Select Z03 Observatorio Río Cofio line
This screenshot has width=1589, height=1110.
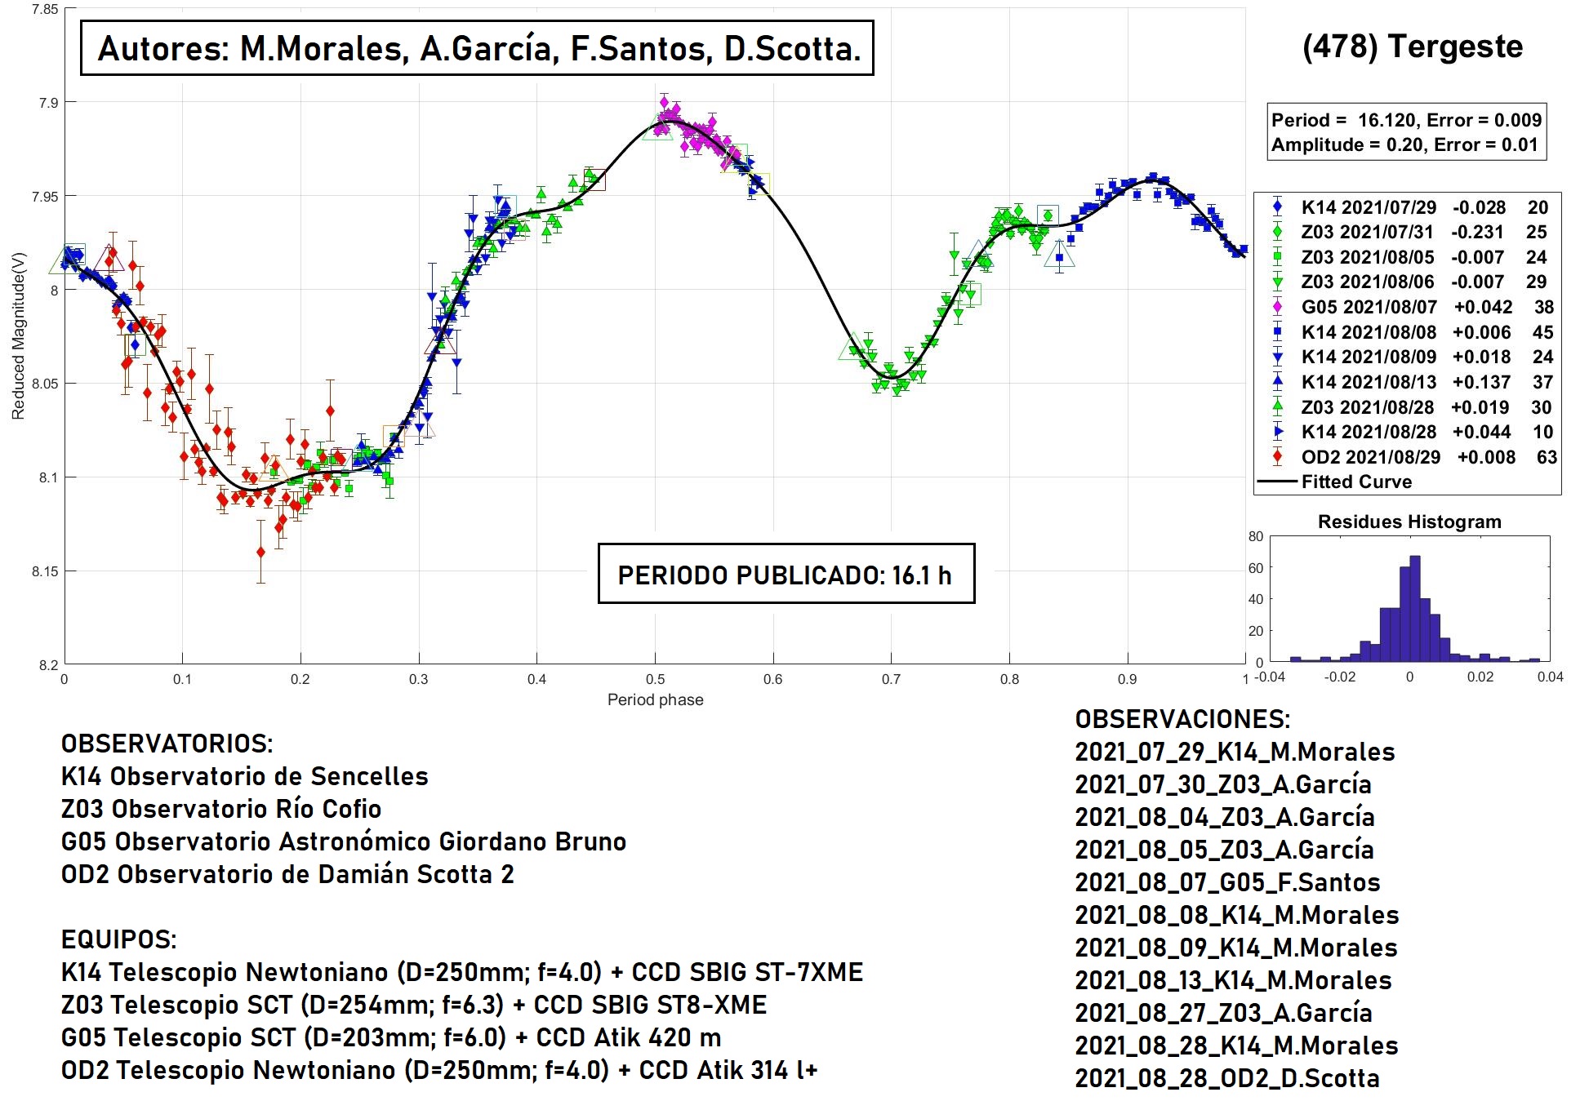point(221,809)
